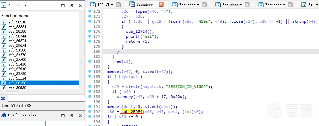Close the Graph overview panel
Viewport: 319px width, 126px height.
(80, 116)
